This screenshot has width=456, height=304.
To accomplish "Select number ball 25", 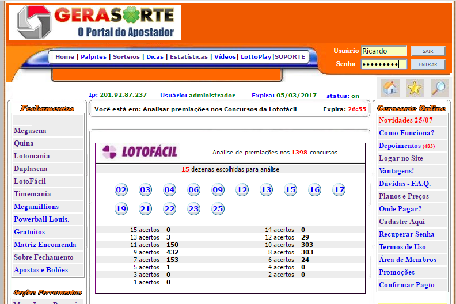I will tap(218, 209).
